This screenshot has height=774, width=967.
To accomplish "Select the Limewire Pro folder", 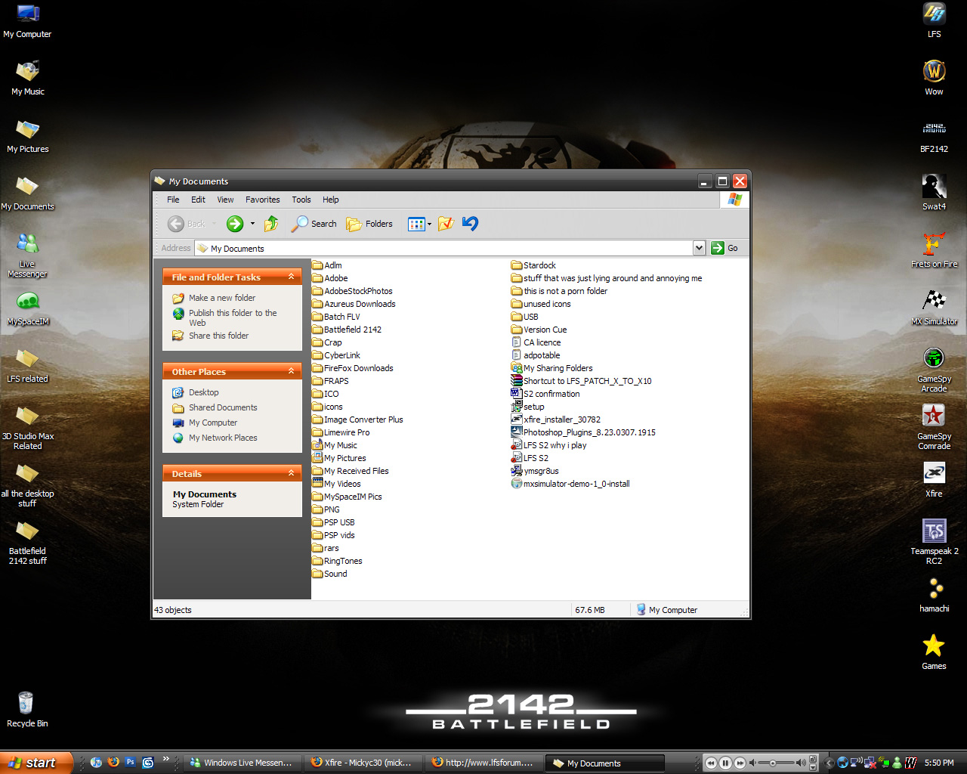I will point(341,432).
